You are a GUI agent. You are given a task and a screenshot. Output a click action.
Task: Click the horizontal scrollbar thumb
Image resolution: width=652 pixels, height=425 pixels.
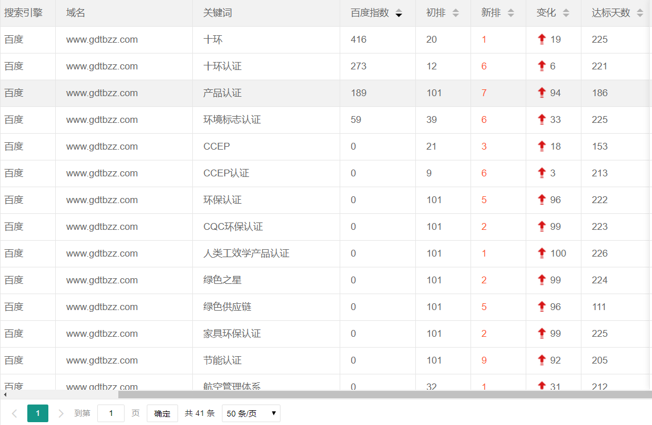pos(385,394)
